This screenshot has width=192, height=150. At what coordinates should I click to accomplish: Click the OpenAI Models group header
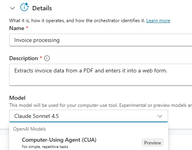(x=29, y=129)
